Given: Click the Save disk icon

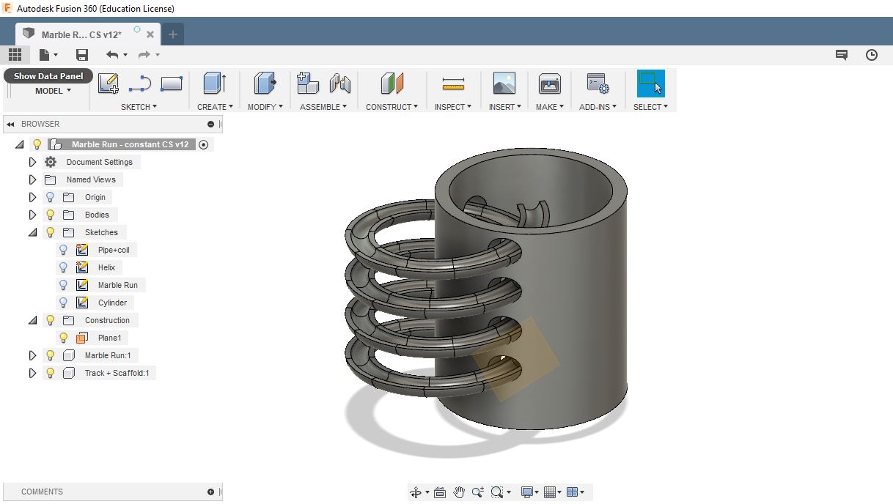Looking at the screenshot, I should [x=82, y=55].
